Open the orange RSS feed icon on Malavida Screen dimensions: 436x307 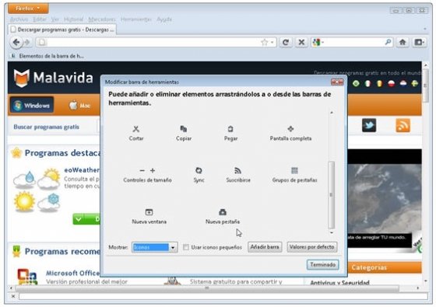point(403,125)
